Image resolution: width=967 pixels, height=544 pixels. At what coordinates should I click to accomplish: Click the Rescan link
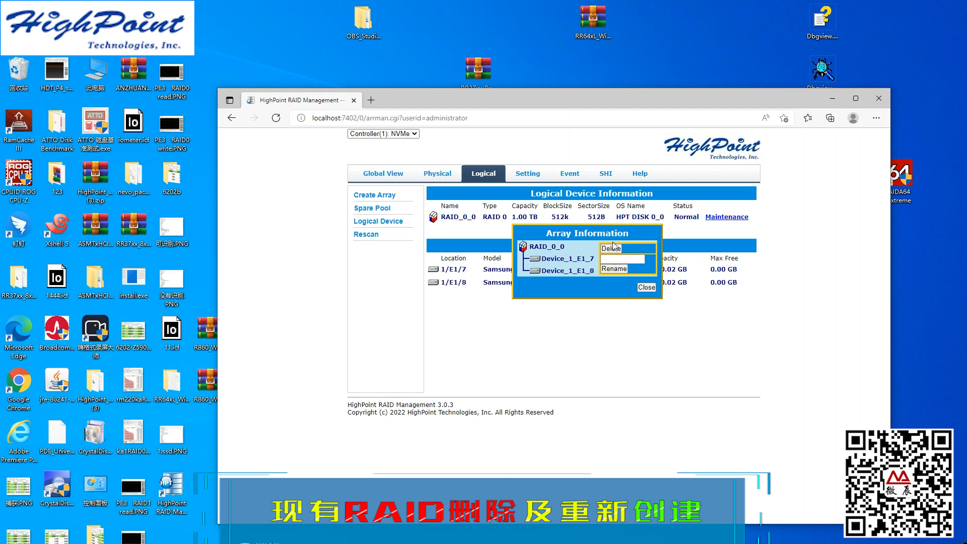pos(366,234)
